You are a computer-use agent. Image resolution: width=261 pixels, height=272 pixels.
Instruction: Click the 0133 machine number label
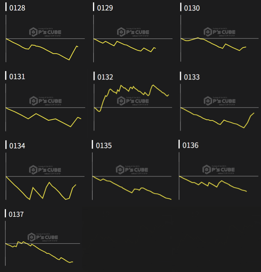(x=192, y=77)
